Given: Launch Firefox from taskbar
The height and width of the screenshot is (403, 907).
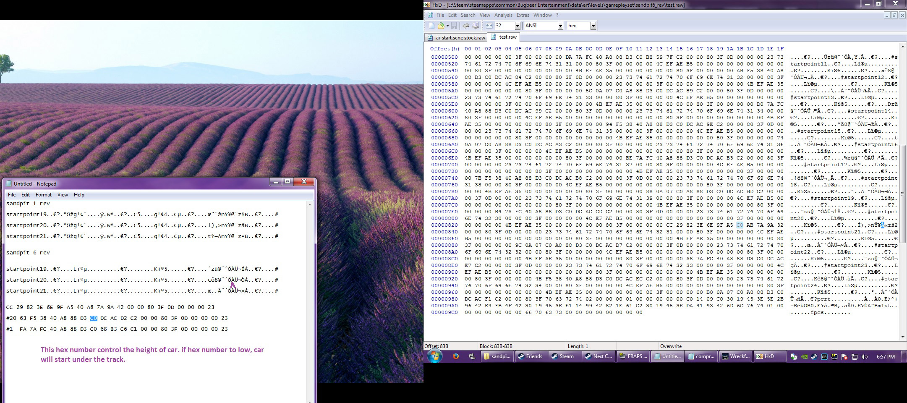Looking at the screenshot, I should [456, 356].
